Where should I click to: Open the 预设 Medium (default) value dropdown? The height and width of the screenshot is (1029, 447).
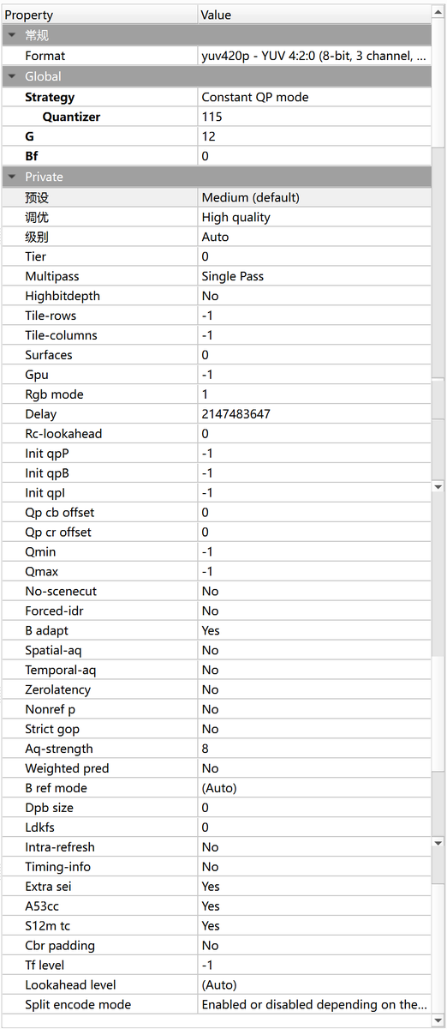(314, 197)
